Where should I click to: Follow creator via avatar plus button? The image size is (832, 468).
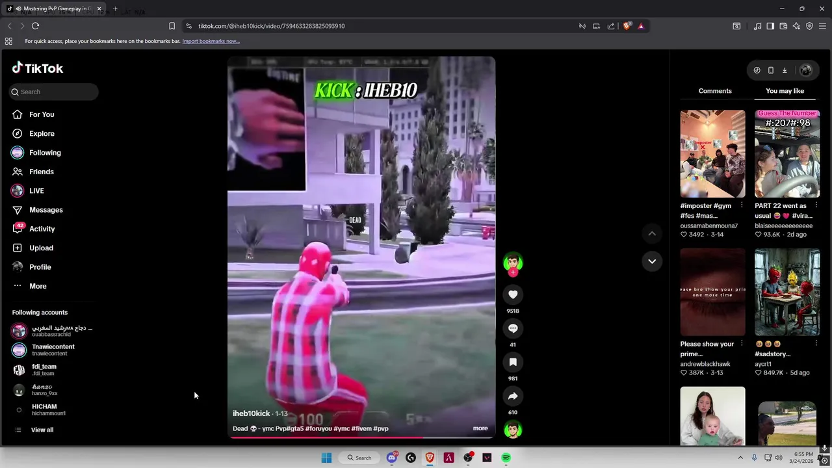pyautogui.click(x=513, y=272)
